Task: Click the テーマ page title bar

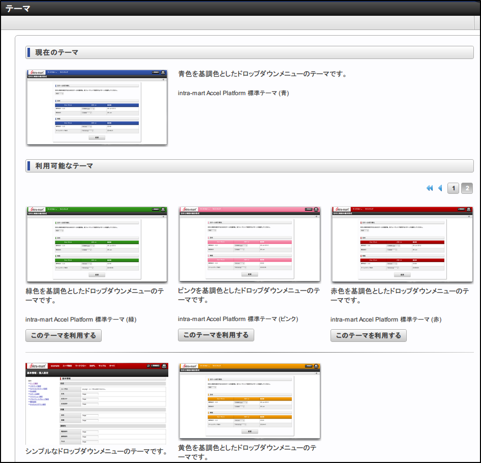Action: click(240, 8)
